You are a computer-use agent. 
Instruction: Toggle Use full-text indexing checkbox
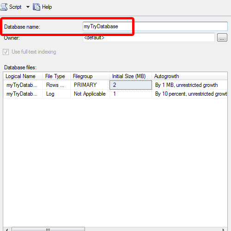pyautogui.click(x=6, y=52)
